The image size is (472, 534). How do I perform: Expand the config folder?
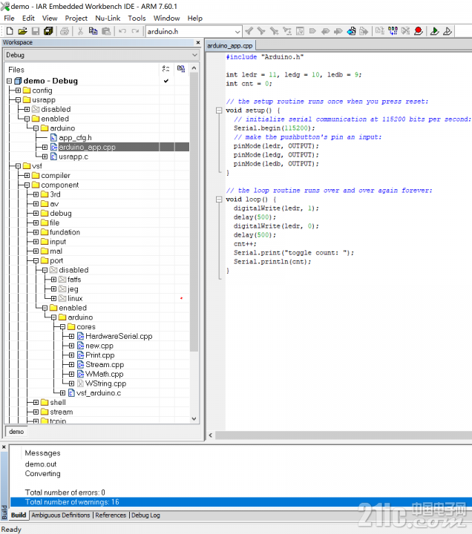(18, 90)
